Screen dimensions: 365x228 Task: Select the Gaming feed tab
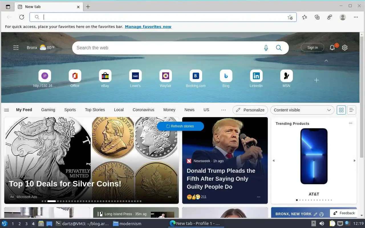point(48,110)
